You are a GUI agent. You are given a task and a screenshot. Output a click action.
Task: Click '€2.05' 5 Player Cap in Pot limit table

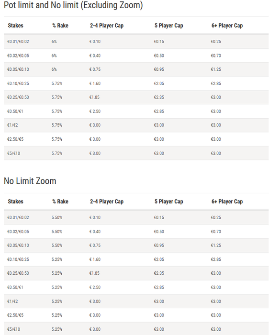tap(159, 84)
